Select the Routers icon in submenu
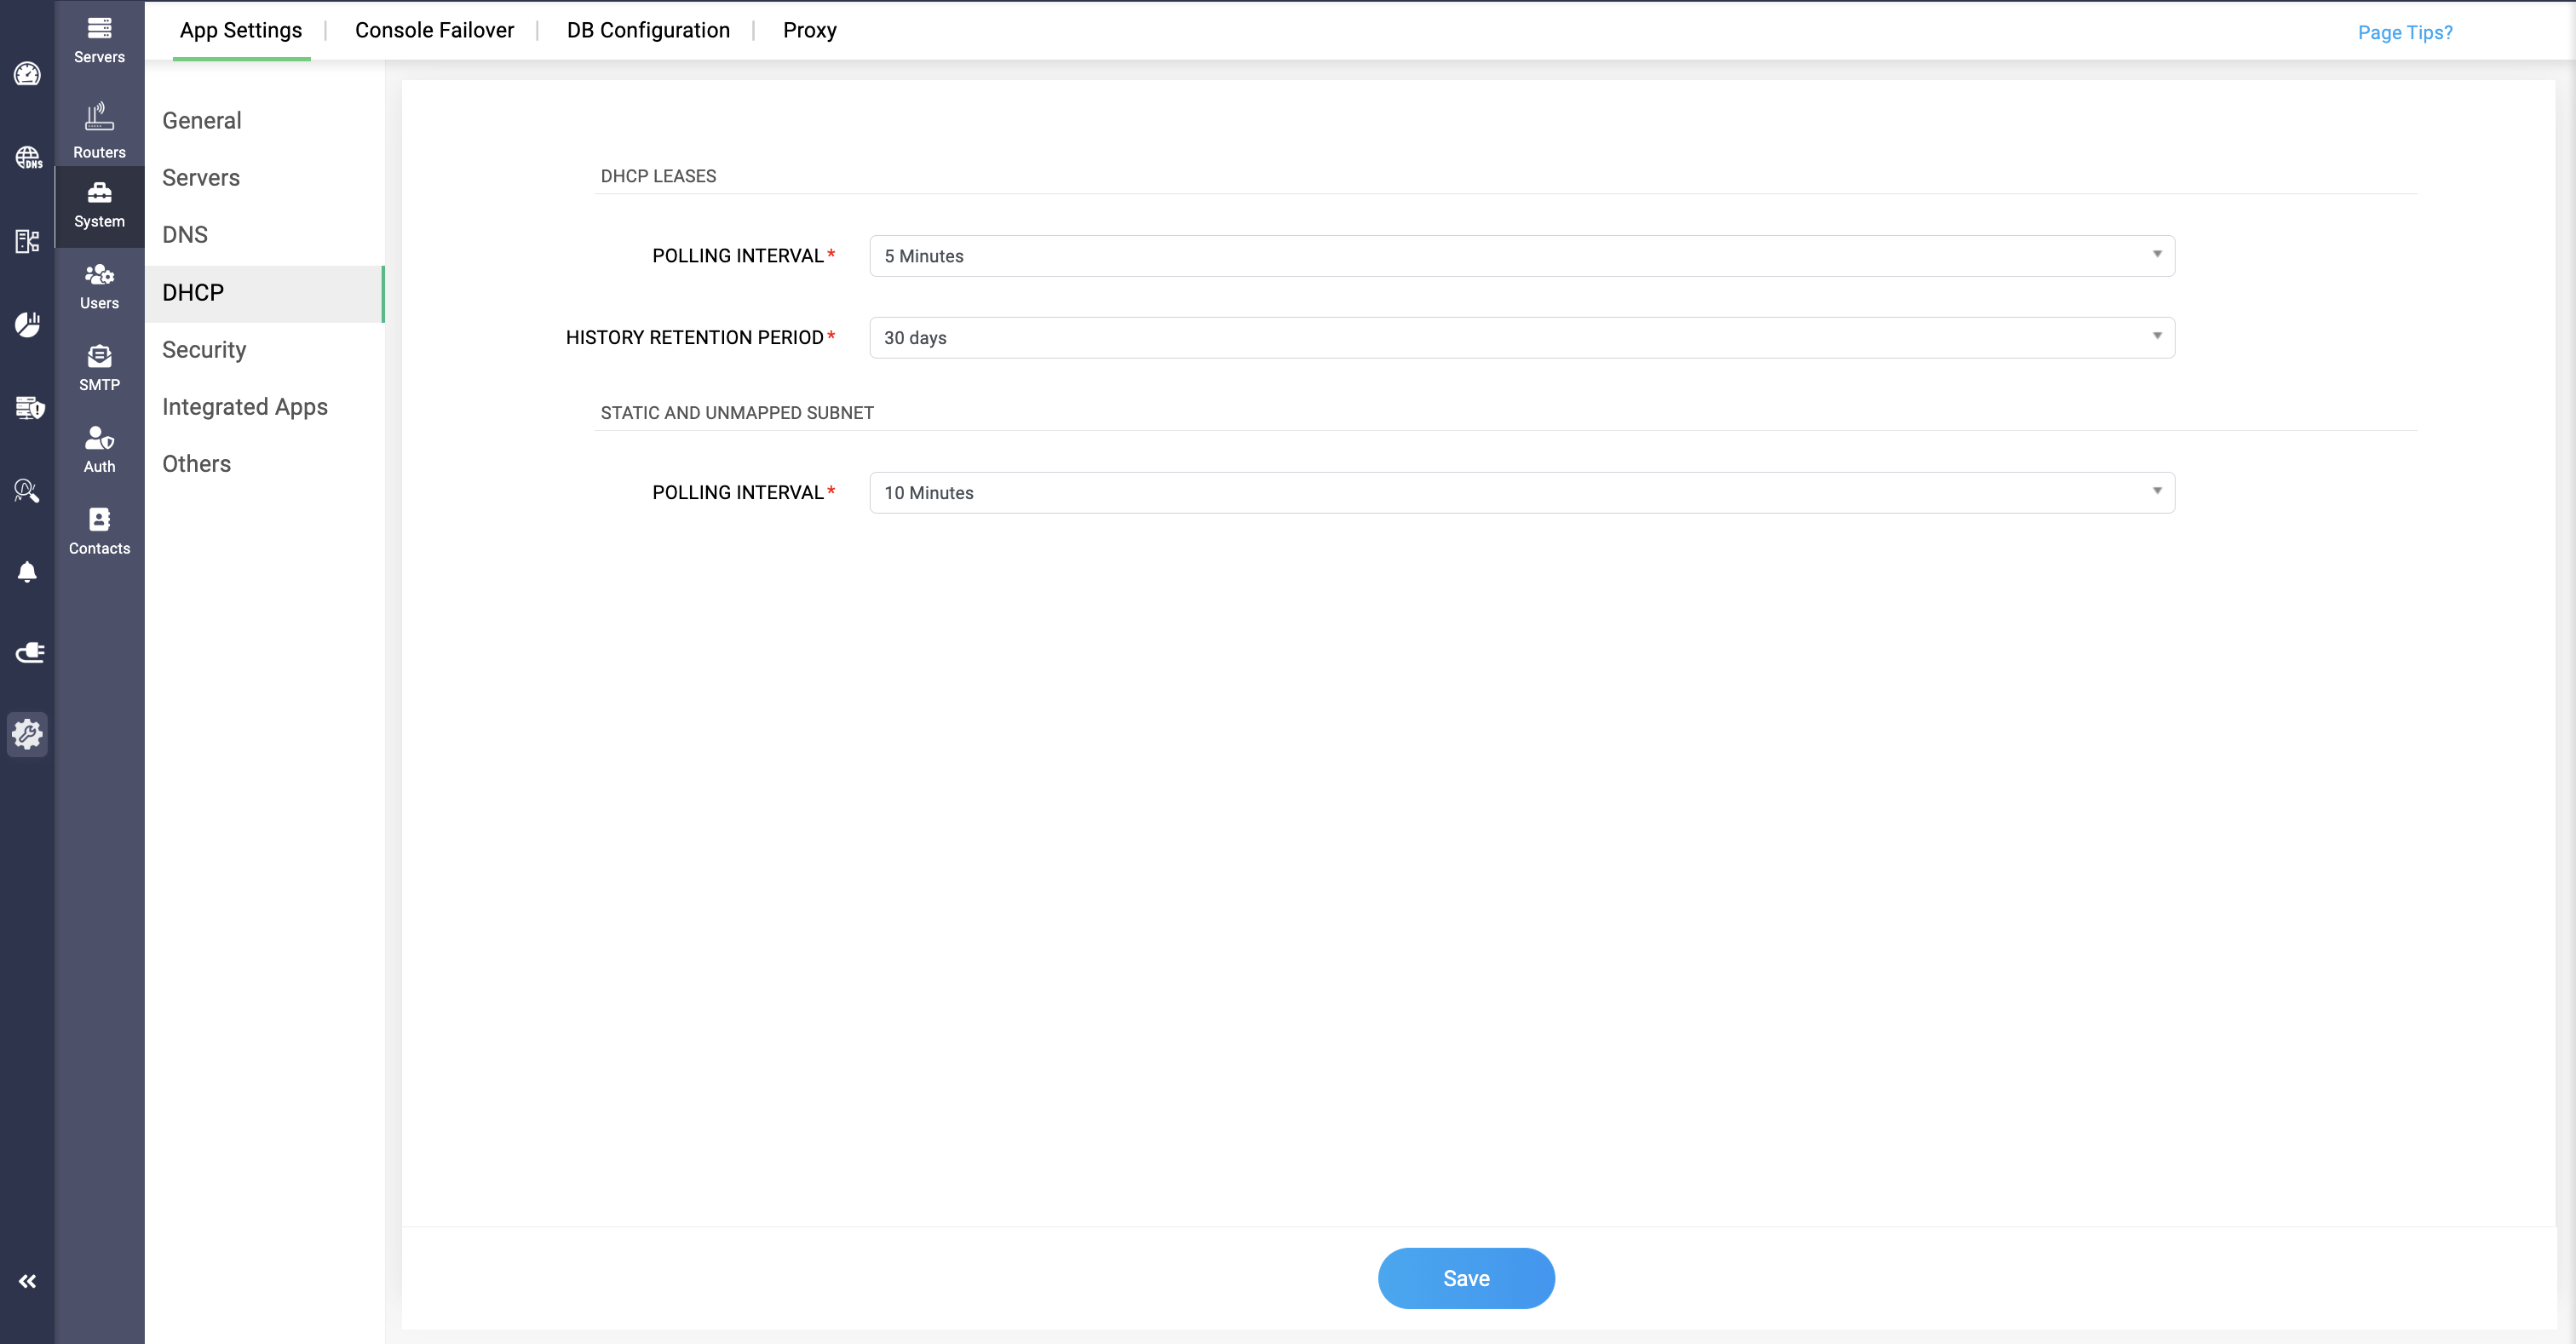Viewport: 2576px width, 1344px height. 99,130
